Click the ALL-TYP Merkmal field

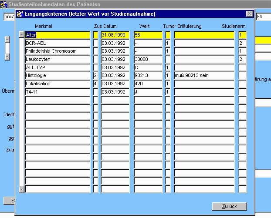click(x=58, y=67)
